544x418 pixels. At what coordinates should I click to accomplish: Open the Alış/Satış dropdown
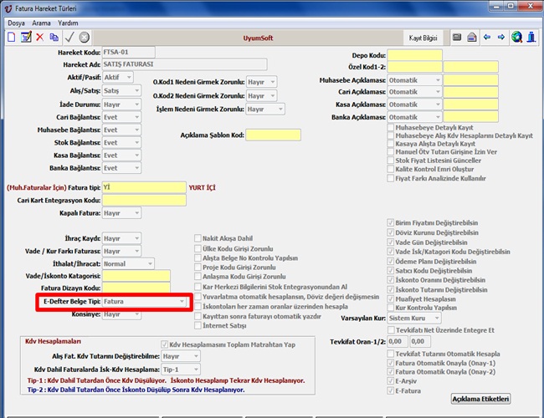click(121, 91)
